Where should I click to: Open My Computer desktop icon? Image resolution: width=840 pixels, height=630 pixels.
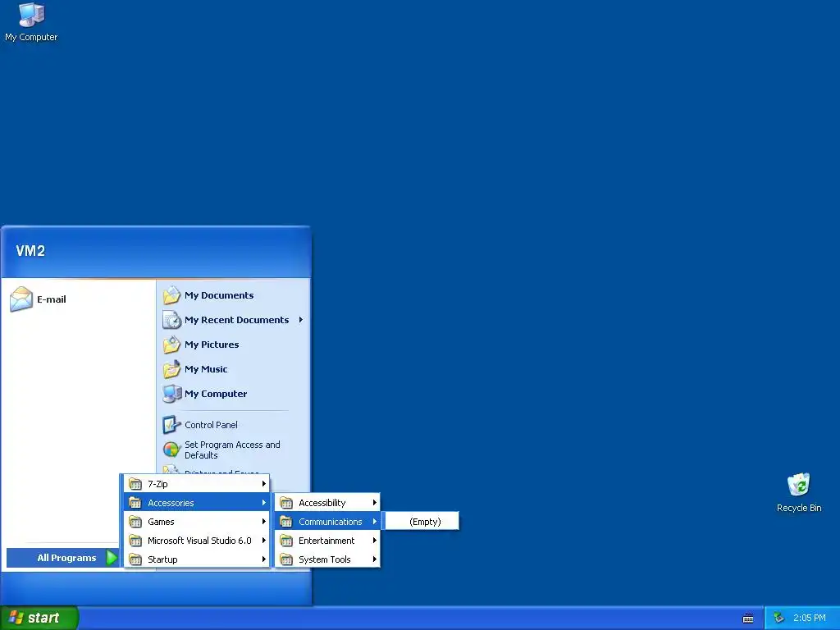(31, 22)
